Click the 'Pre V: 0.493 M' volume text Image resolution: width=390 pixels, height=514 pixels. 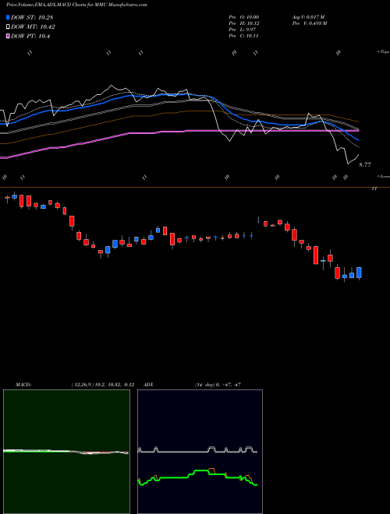click(310, 23)
